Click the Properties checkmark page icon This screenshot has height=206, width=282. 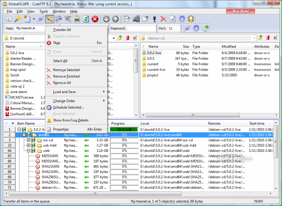(173, 19)
